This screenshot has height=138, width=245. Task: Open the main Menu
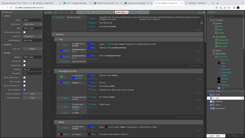click(48, 12)
